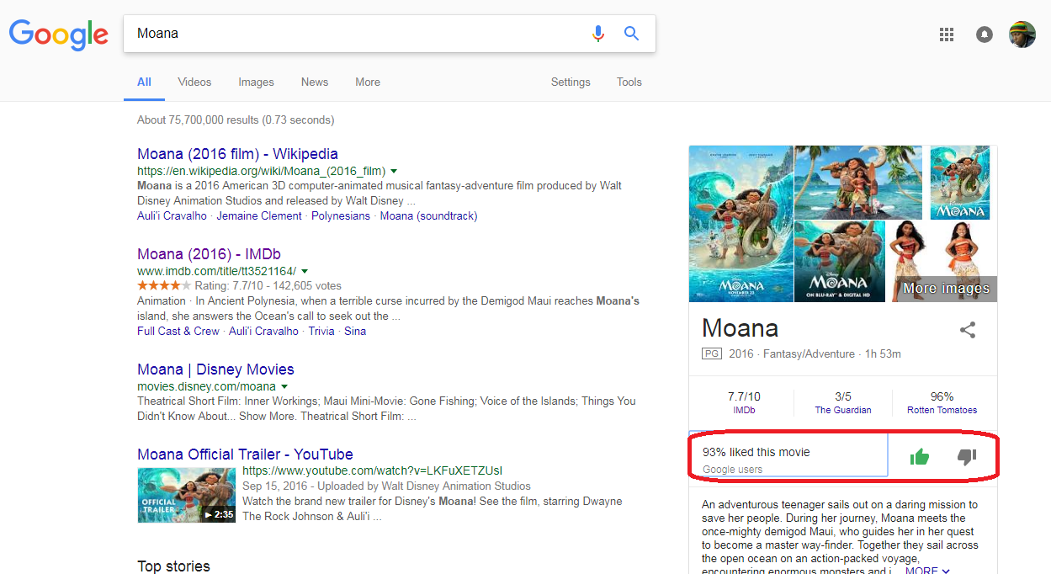
Task: Expand Wikipedia result's URL dropdown arrow
Action: pos(394,171)
